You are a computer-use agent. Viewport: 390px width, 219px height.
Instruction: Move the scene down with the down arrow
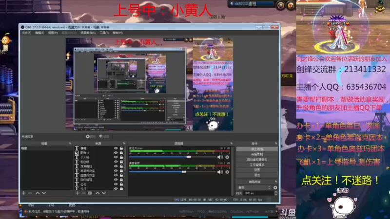(x=44, y=193)
